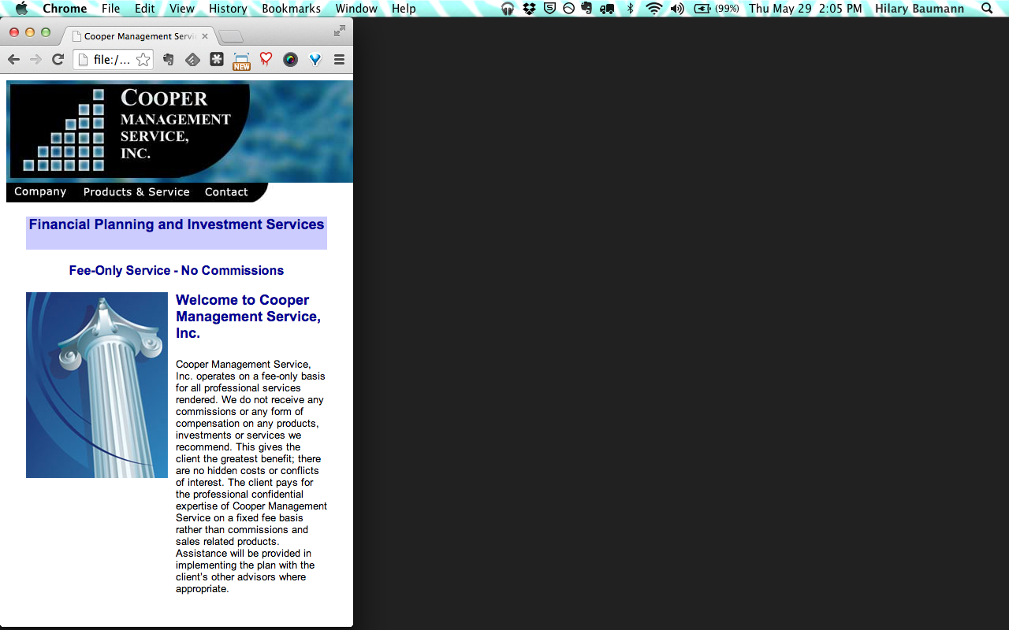Open a new tab with the new tab button
The height and width of the screenshot is (630, 1009).
tap(230, 36)
